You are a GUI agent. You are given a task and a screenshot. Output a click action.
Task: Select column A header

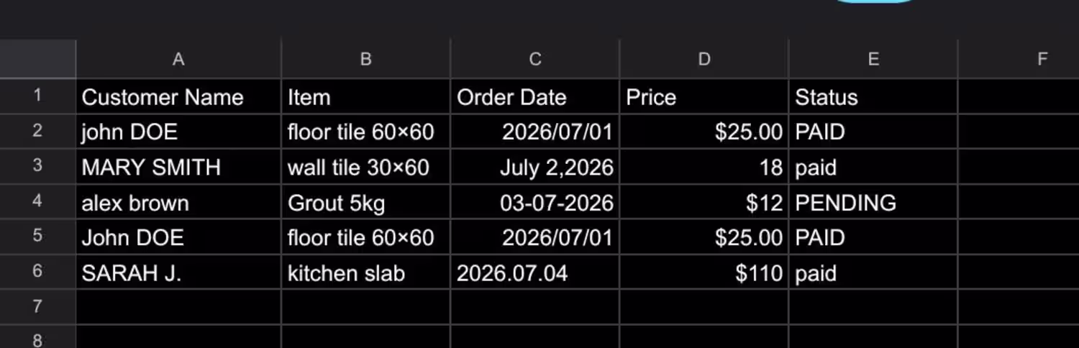[178, 59]
